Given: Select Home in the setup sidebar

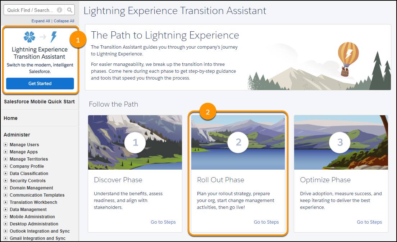Looking at the screenshot, I should (10, 118).
